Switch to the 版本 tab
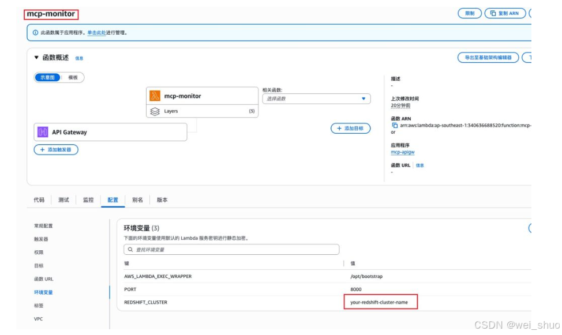Image resolution: width=562 pixels, height=335 pixels. [162, 200]
